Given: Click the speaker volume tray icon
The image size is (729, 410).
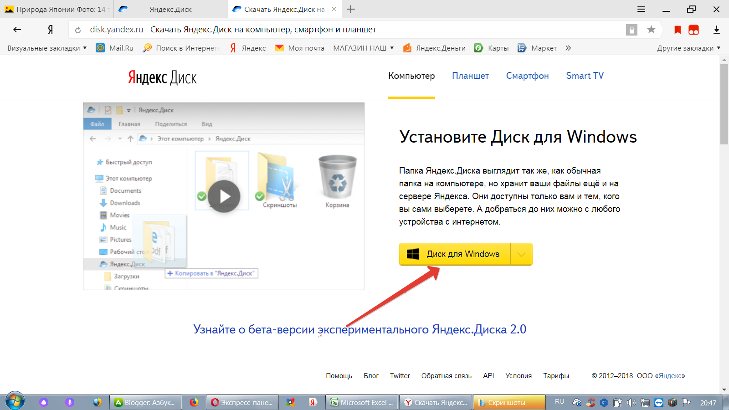Looking at the screenshot, I should 631,403.
